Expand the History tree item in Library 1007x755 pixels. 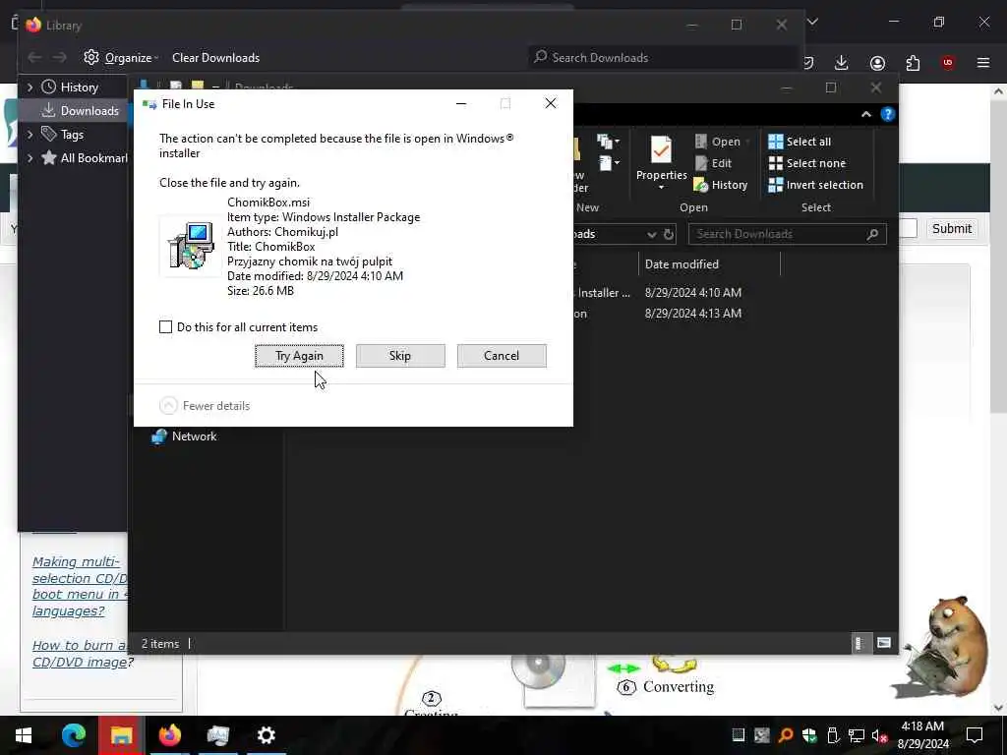[x=30, y=87]
